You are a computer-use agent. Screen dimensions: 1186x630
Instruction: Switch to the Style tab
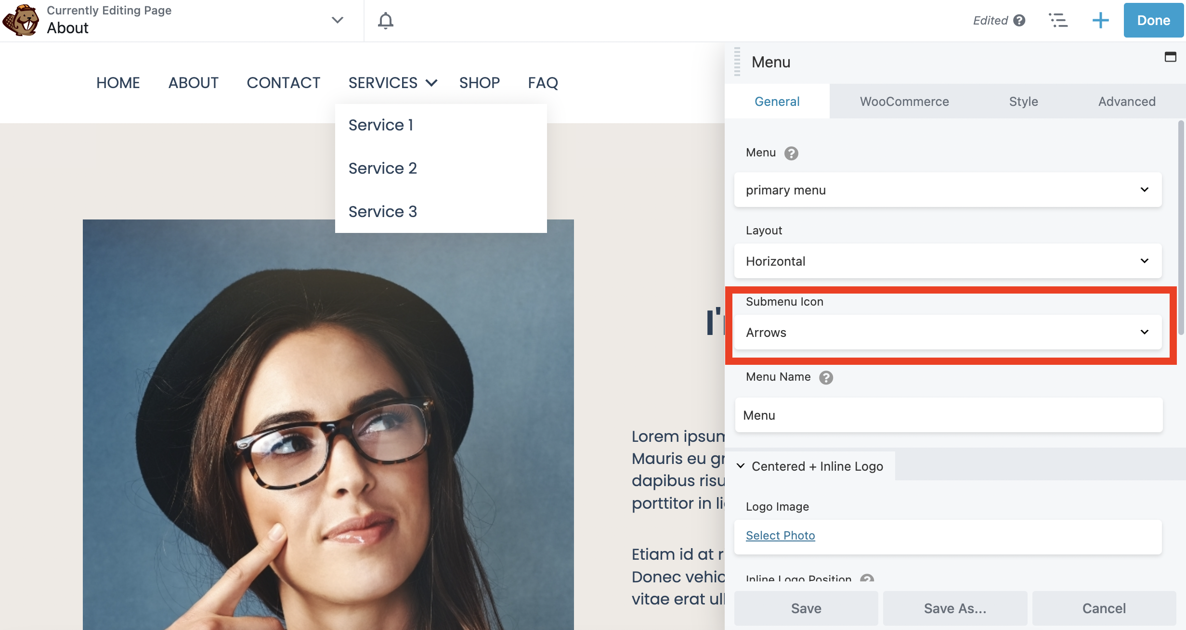pyautogui.click(x=1023, y=100)
